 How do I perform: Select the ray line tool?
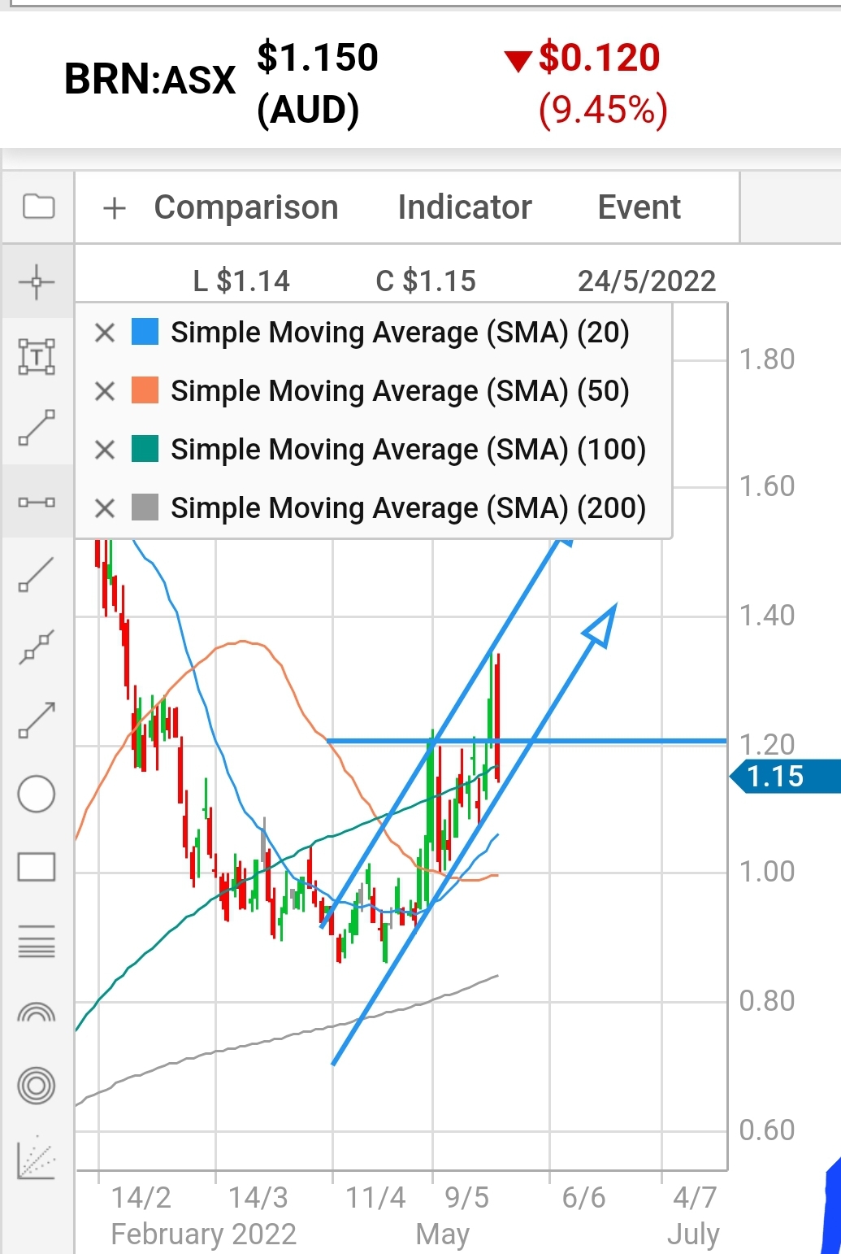click(37, 575)
